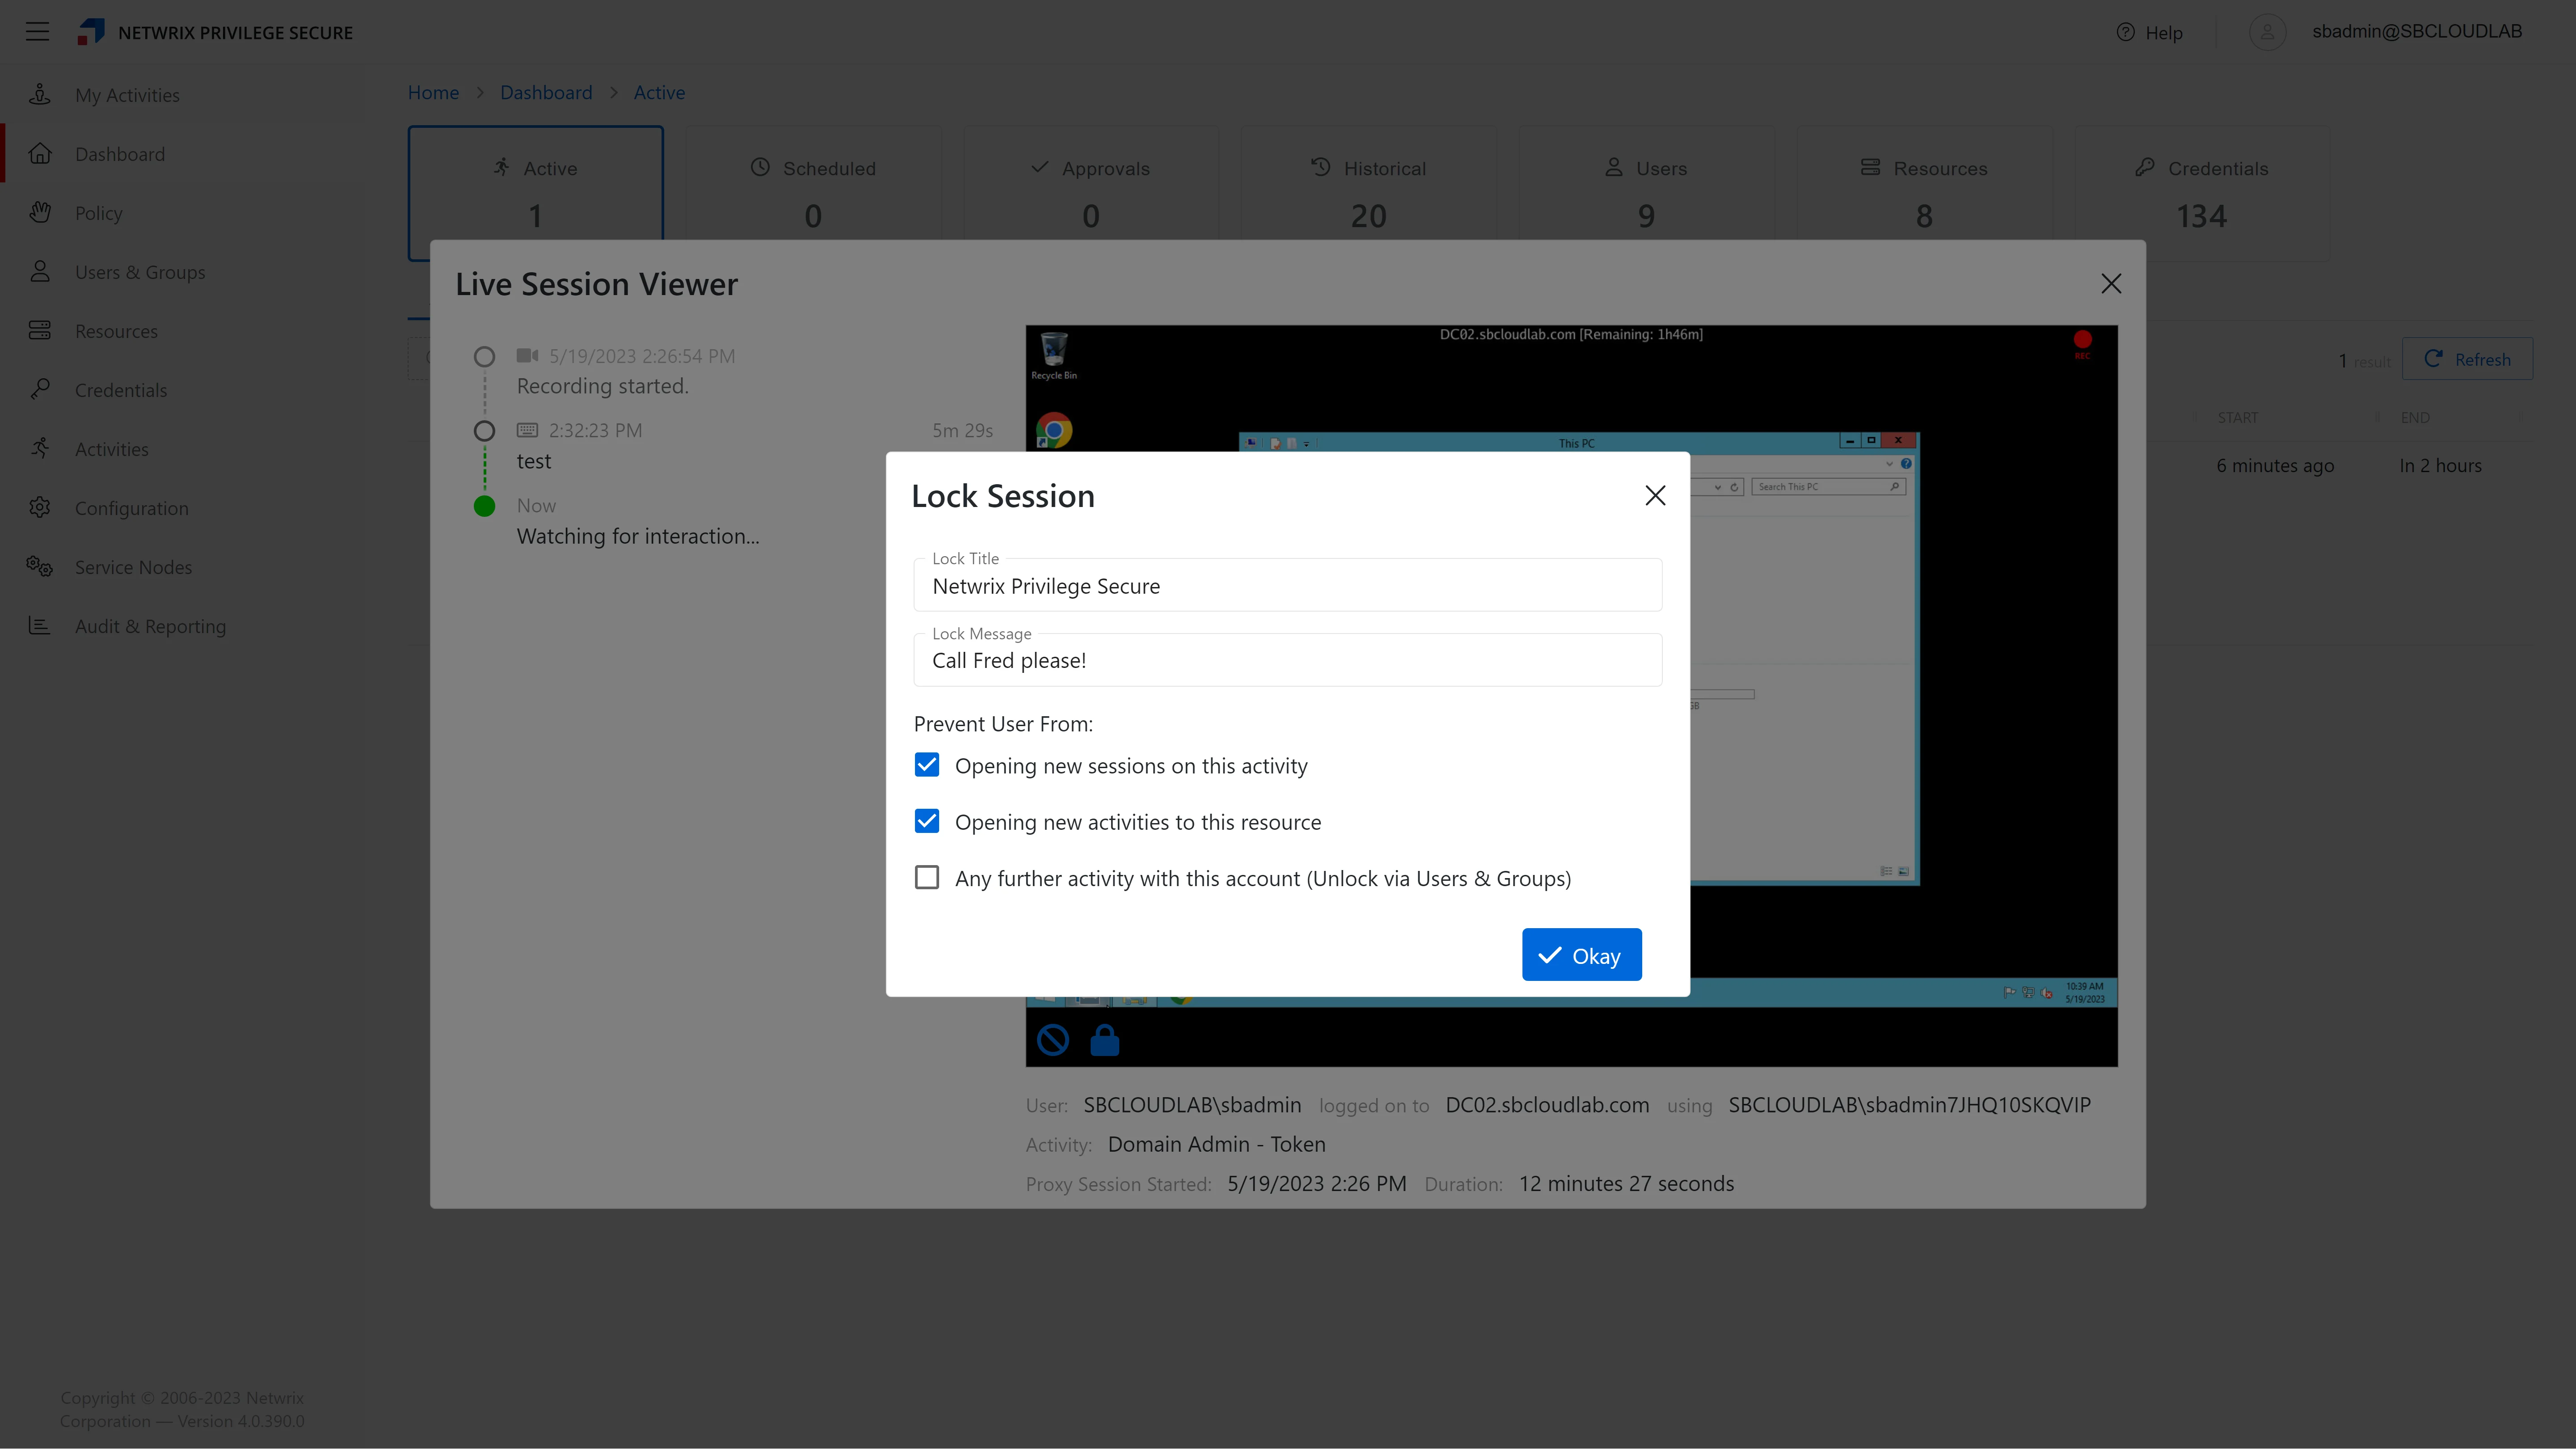Click the Chrome icon in remote session
Viewport: 2576px width, 1449px height.
click(1054, 430)
